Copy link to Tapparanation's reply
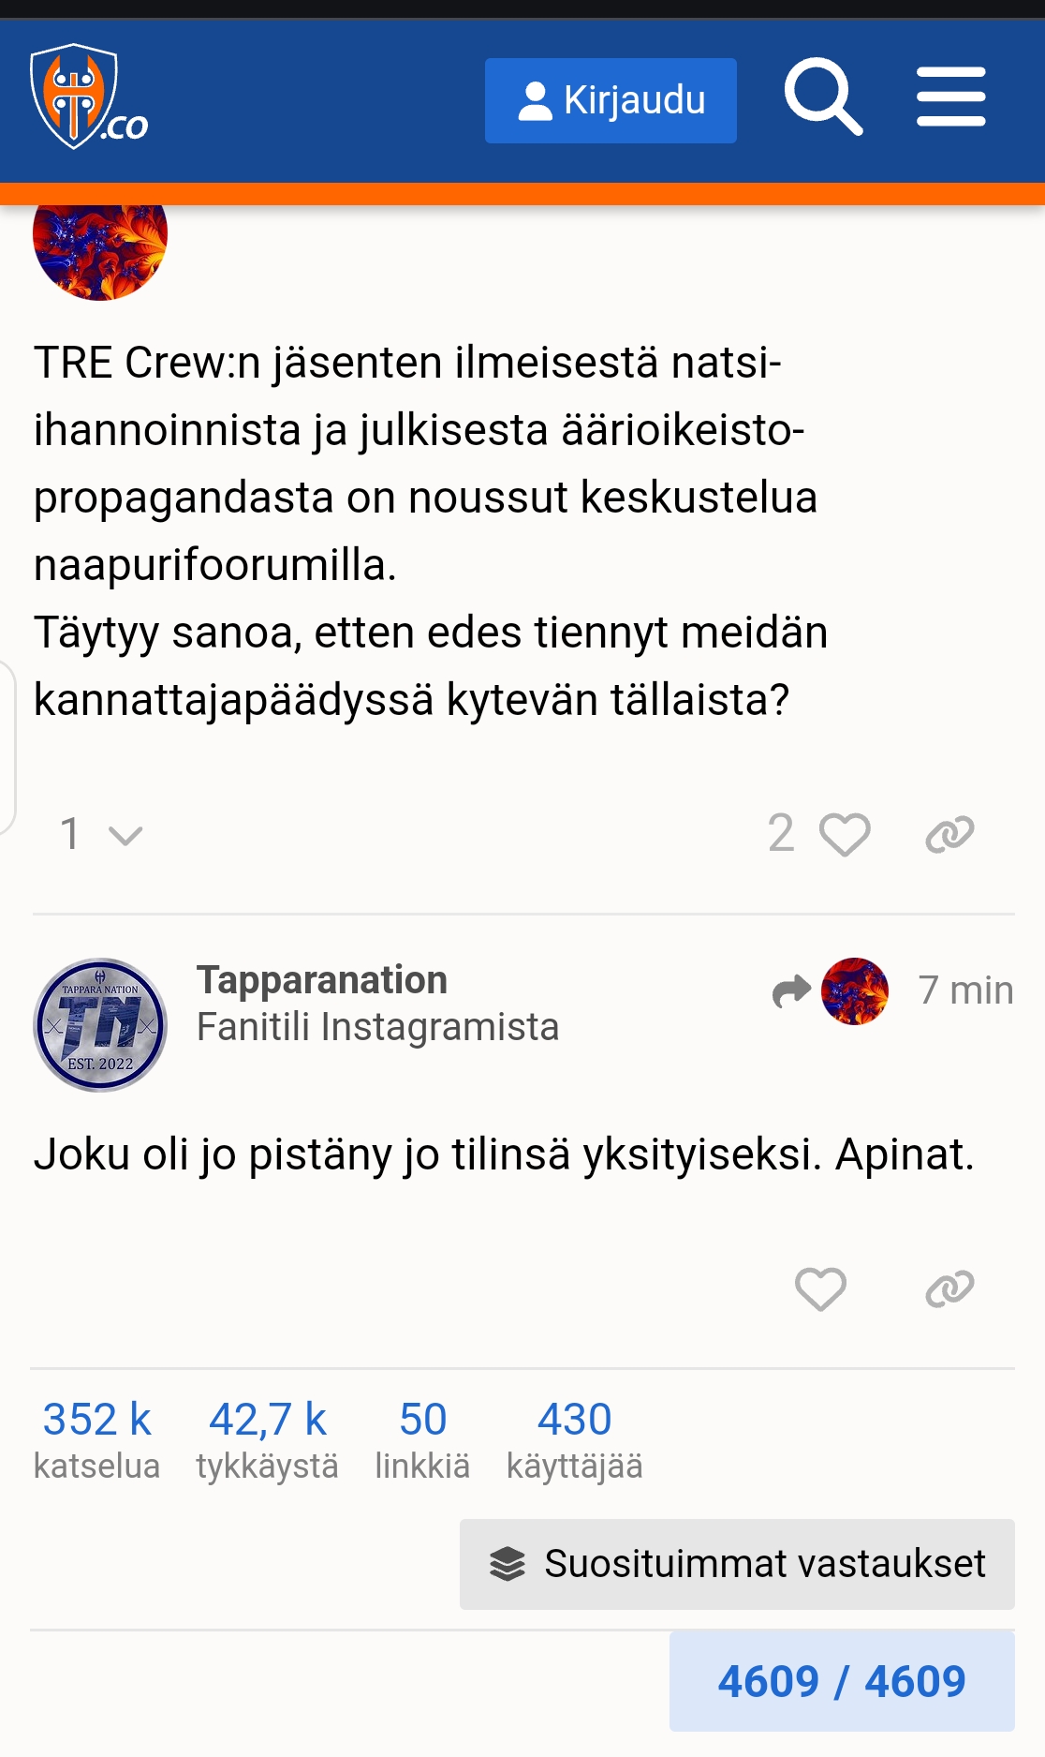 (949, 1288)
